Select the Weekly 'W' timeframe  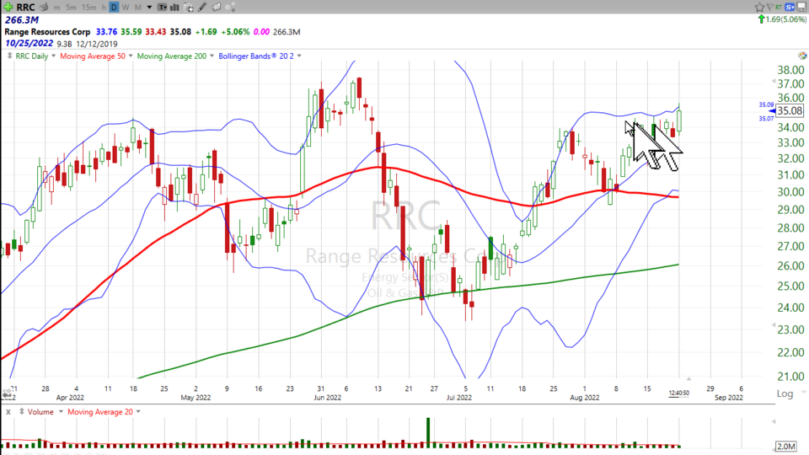(126, 8)
